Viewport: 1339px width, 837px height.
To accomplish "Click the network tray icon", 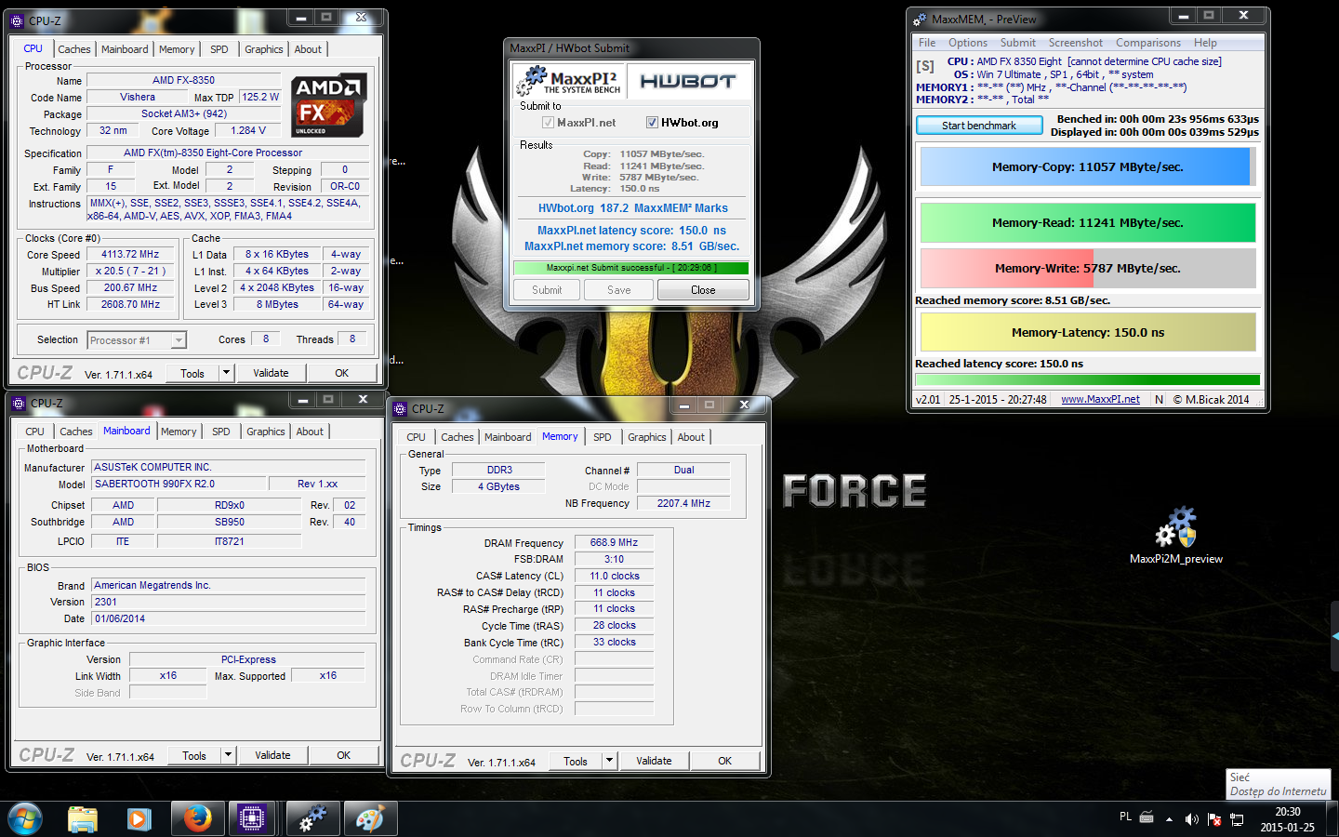I will pos(1236,818).
